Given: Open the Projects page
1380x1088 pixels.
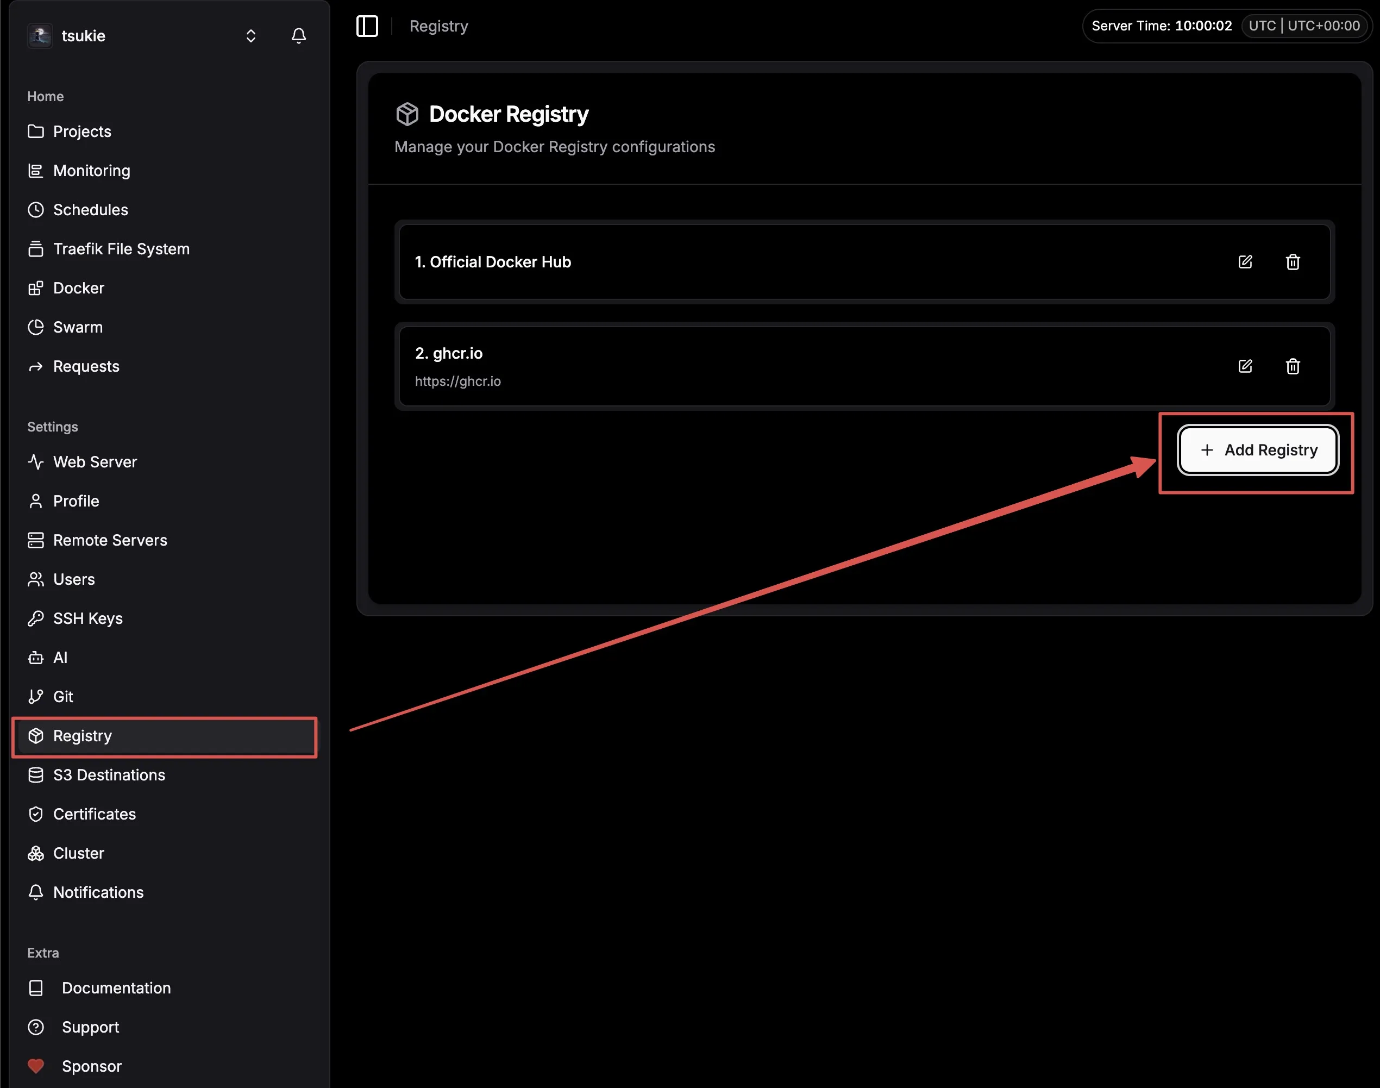Looking at the screenshot, I should click(x=82, y=131).
